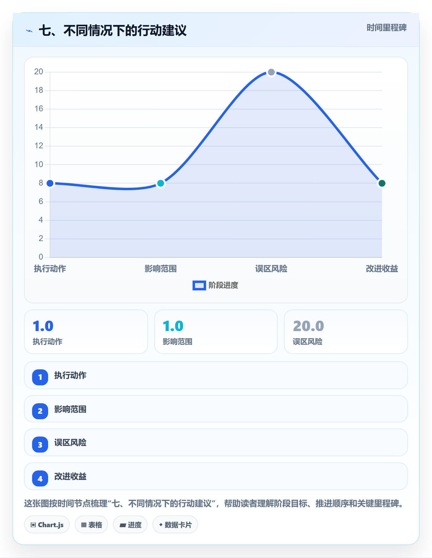
Task: Select the 表格 tag
Action: pos(91,525)
